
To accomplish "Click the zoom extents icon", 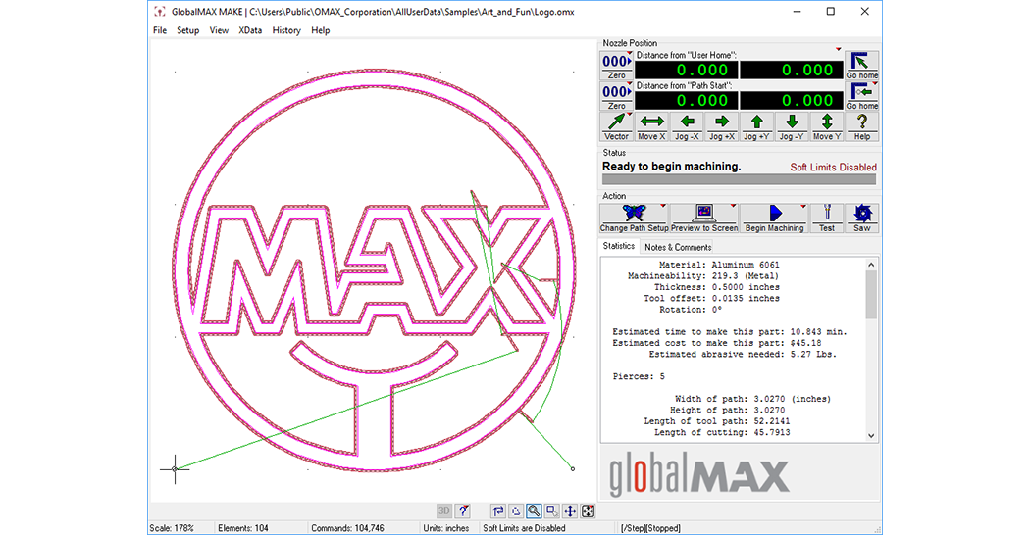I will [x=588, y=511].
